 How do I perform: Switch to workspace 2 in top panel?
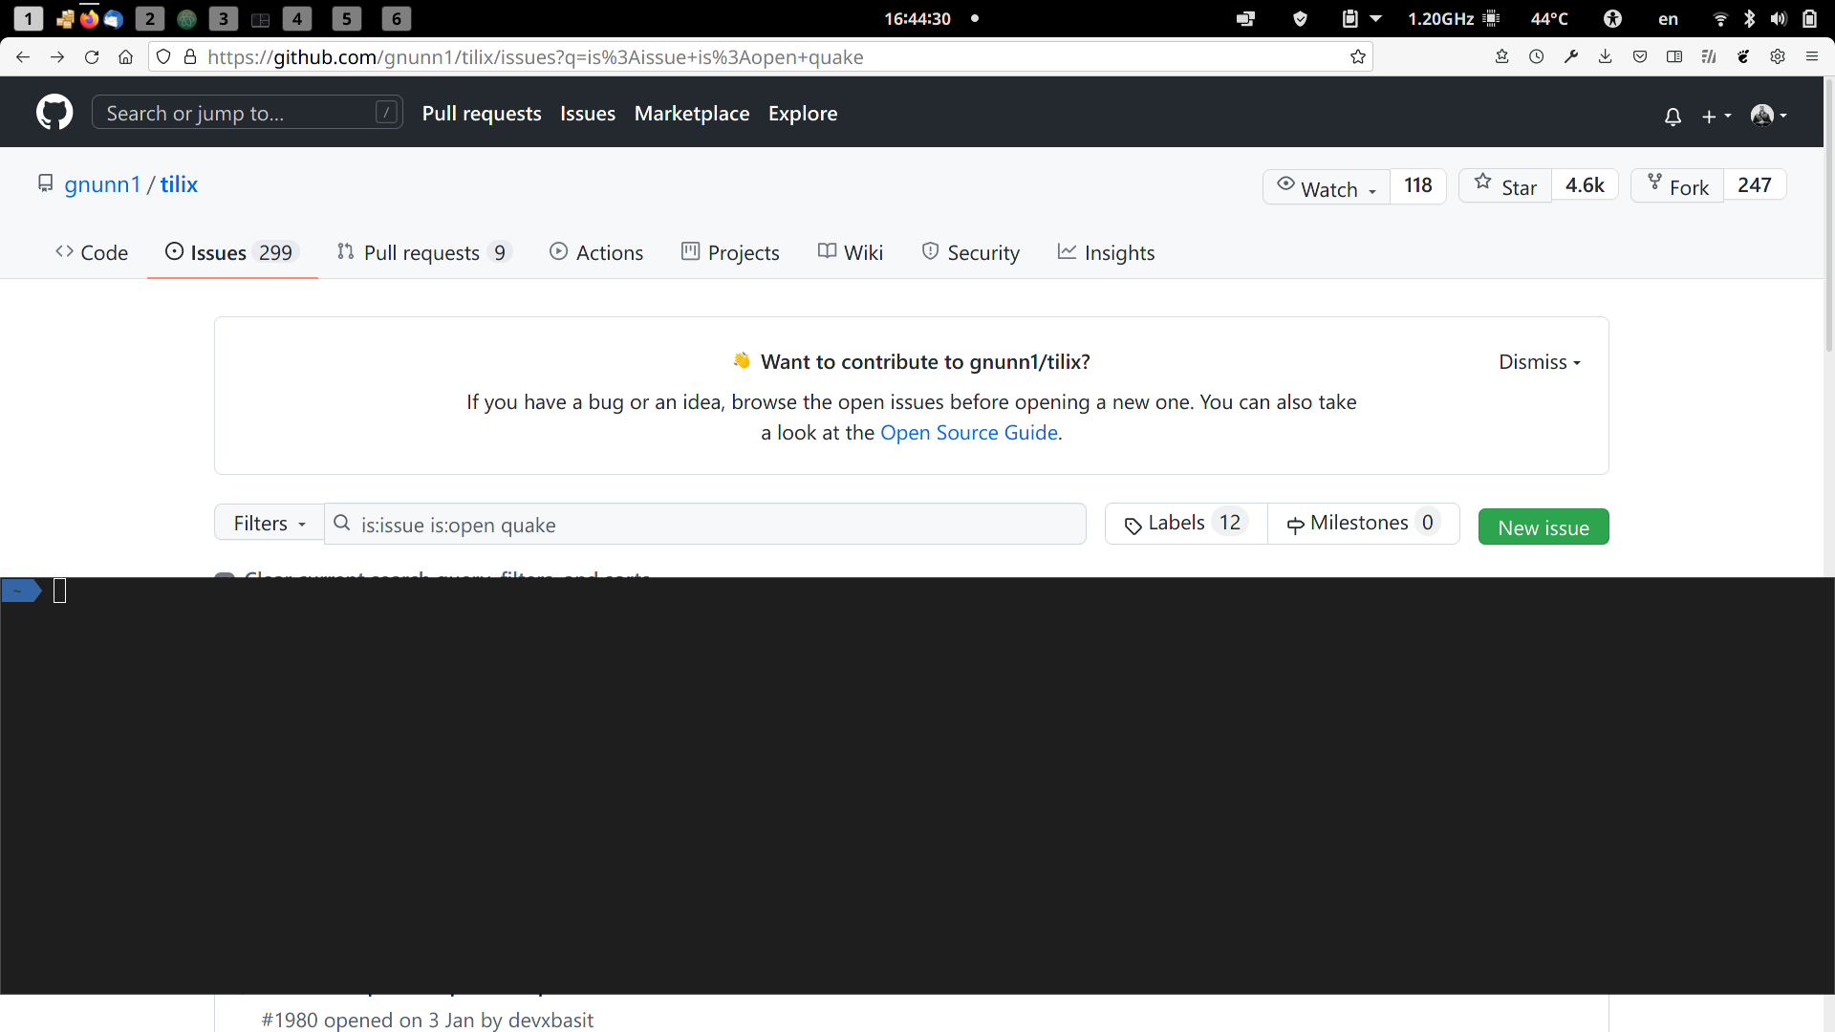(149, 18)
